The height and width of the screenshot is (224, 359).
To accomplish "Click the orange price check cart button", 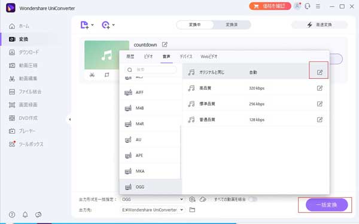I will [270, 6].
